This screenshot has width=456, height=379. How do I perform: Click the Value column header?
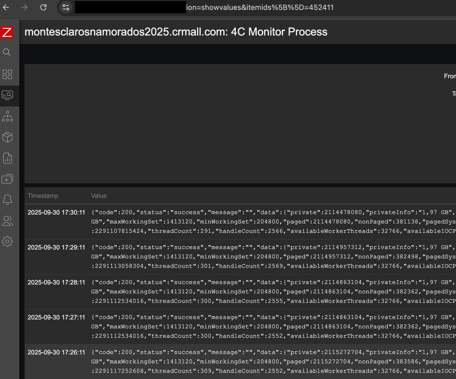pos(99,196)
